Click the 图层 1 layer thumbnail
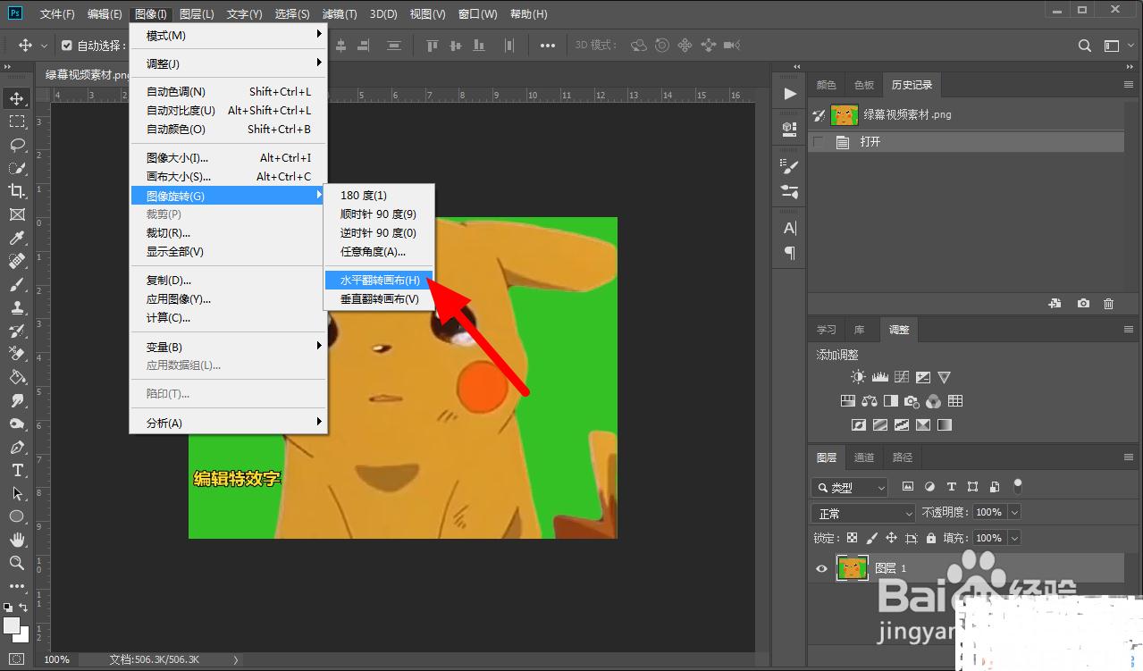 coord(852,568)
